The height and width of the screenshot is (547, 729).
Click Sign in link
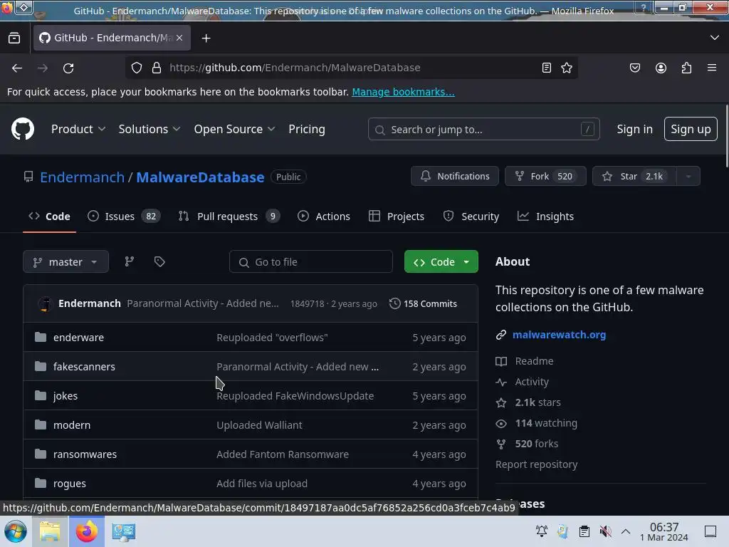point(634,129)
